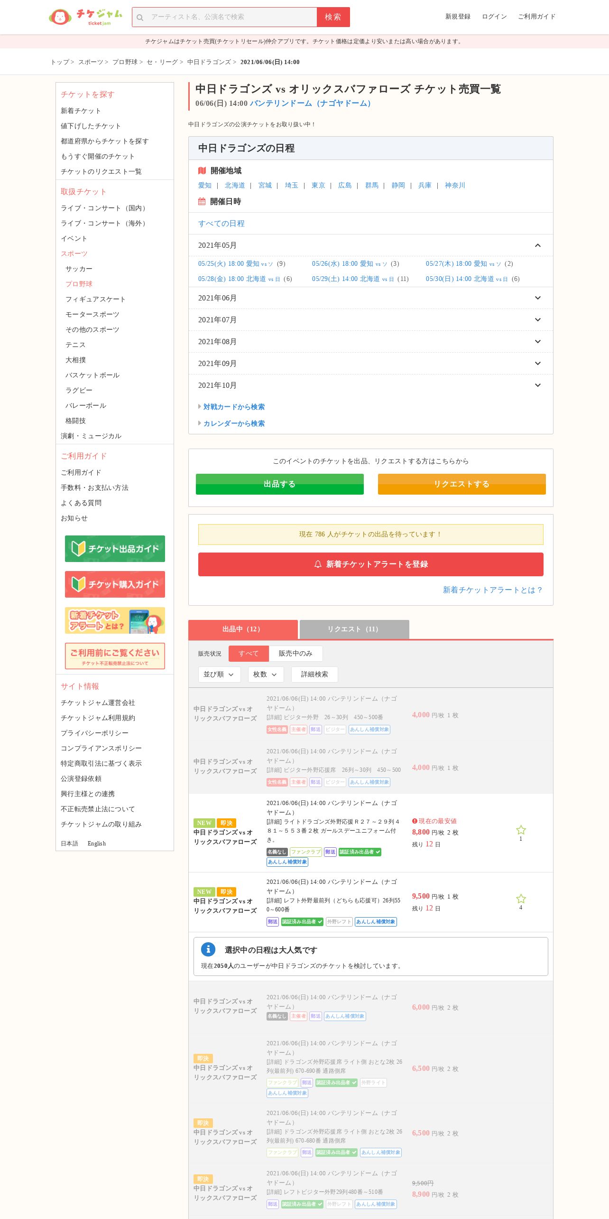This screenshot has height=1219, width=609.
Task: Open 大相撲 in sidebar sports list
Action: pos(76,360)
